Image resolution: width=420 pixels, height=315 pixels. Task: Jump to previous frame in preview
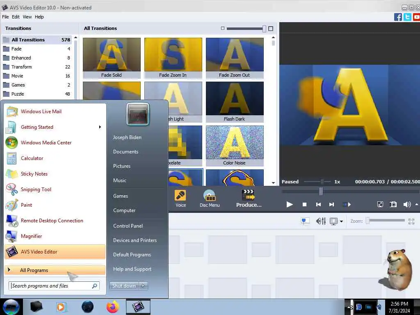pyautogui.click(x=318, y=204)
